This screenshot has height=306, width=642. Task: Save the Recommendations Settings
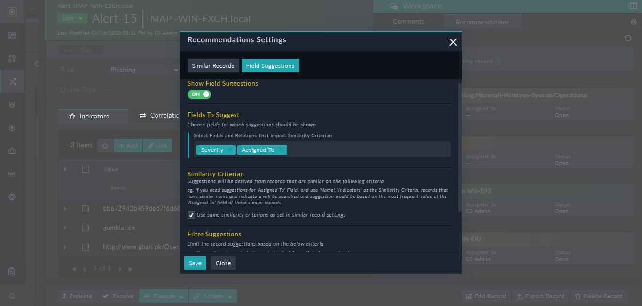[x=195, y=263]
